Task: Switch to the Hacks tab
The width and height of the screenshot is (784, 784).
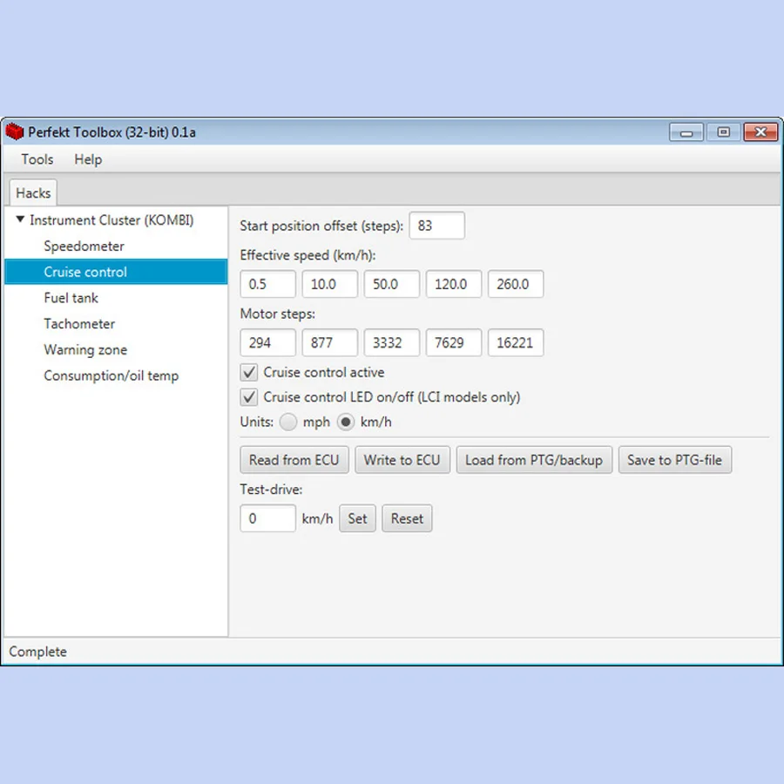Action: tap(33, 193)
